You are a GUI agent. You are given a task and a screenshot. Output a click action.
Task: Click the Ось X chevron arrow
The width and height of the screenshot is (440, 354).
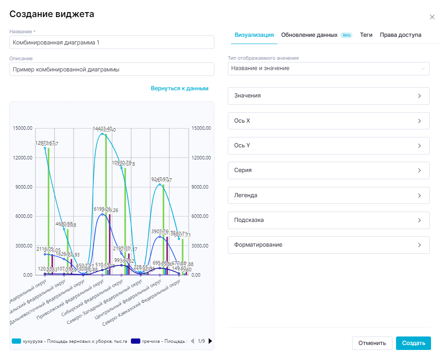pyautogui.click(x=419, y=121)
